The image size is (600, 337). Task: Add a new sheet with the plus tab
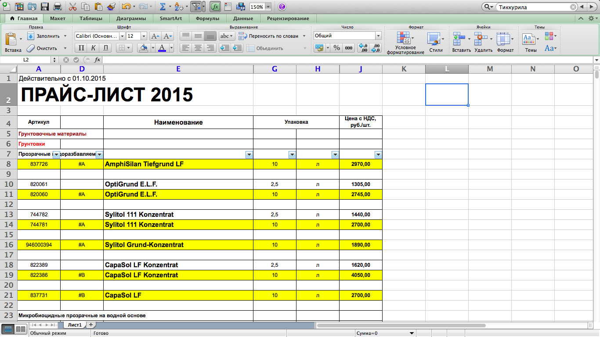(91, 325)
